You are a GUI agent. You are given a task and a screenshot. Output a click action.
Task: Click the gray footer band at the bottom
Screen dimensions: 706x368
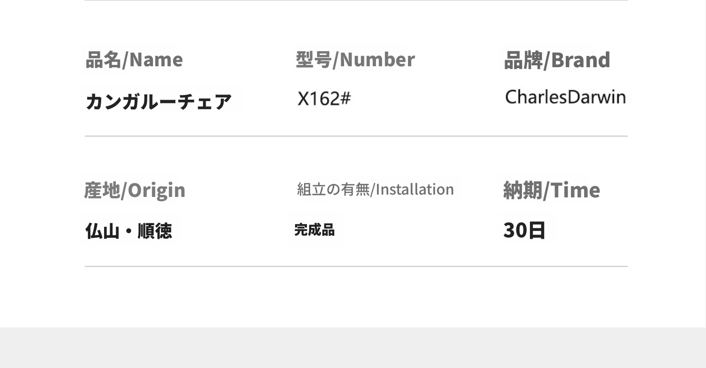[353, 348]
